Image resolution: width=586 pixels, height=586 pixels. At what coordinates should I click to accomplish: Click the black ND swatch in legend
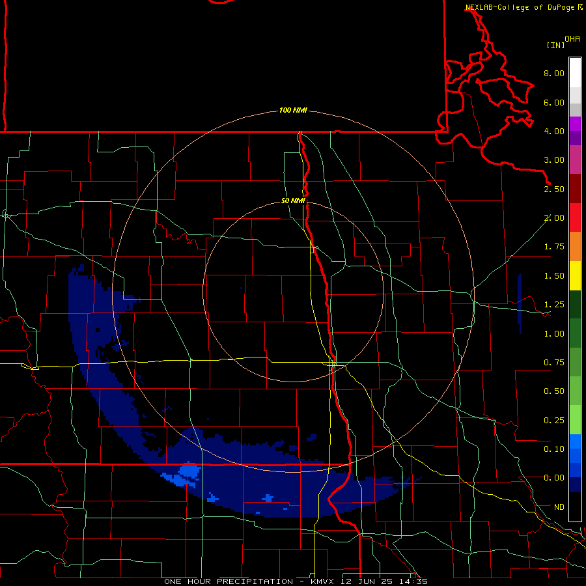click(x=575, y=507)
